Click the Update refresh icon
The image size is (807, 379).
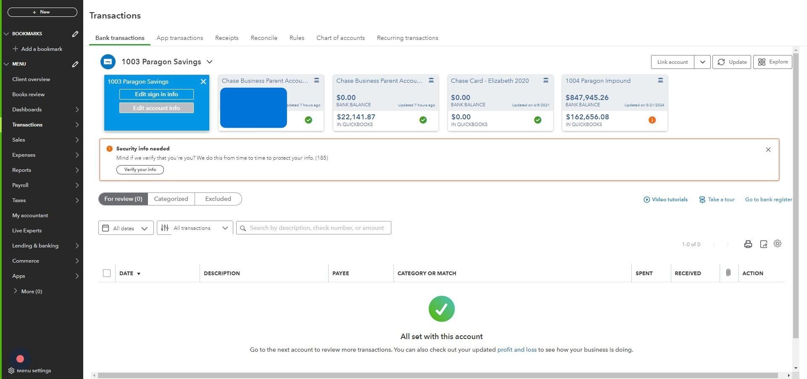(721, 62)
